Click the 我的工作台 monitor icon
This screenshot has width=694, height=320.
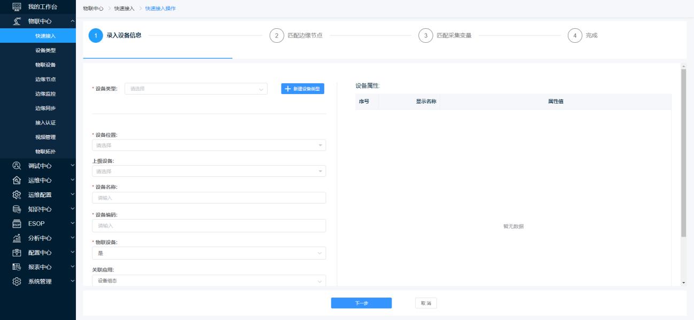tap(17, 7)
